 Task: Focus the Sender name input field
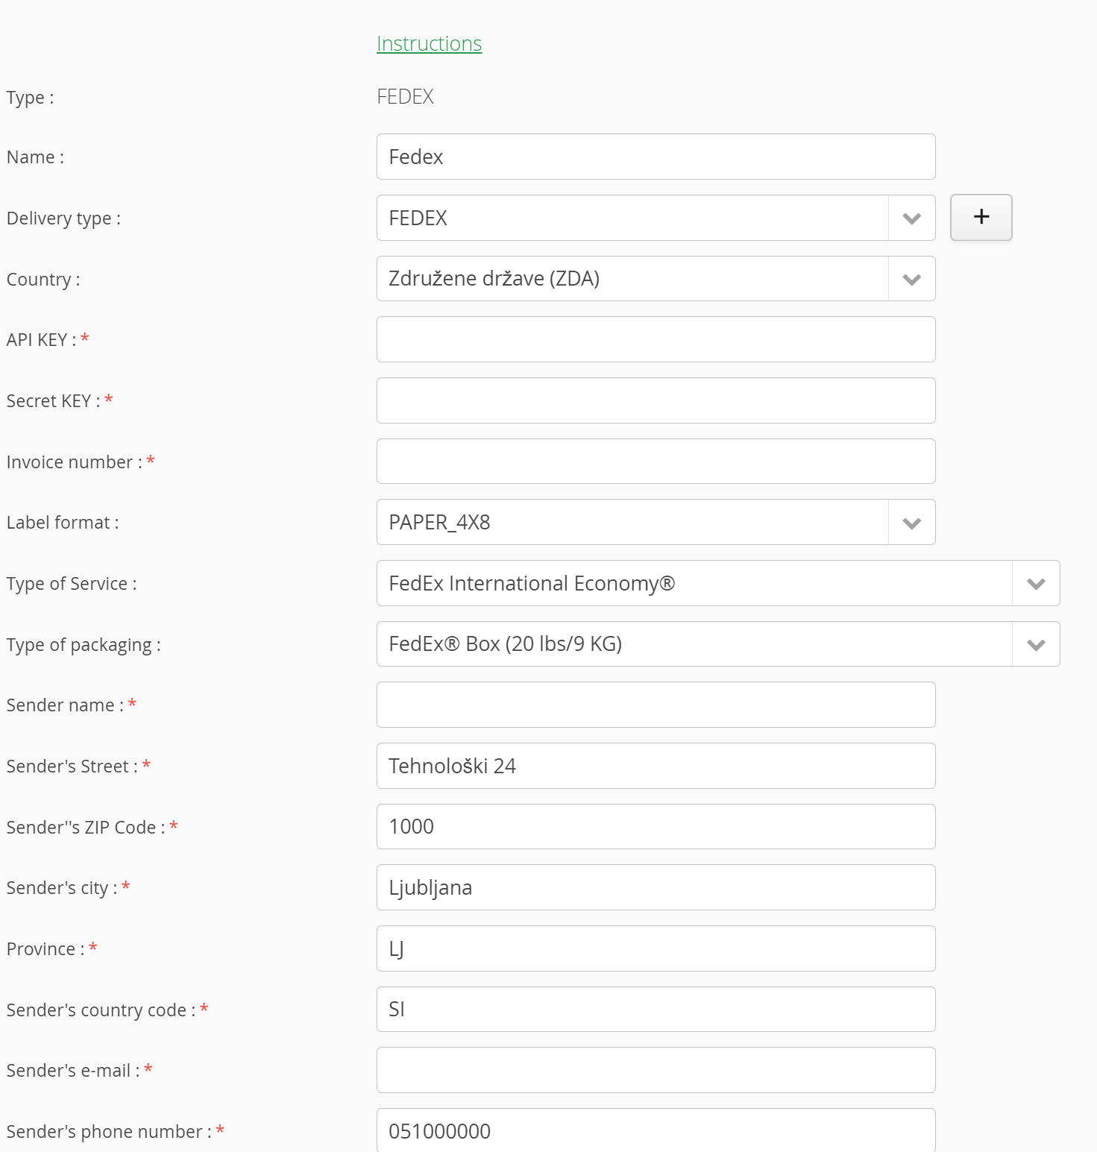tap(656, 705)
